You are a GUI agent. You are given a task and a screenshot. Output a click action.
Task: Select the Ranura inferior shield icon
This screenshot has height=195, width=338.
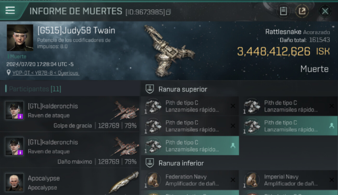149,163
